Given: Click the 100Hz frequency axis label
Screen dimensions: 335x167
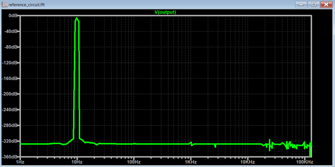Looking at the screenshot, I should [133, 162].
